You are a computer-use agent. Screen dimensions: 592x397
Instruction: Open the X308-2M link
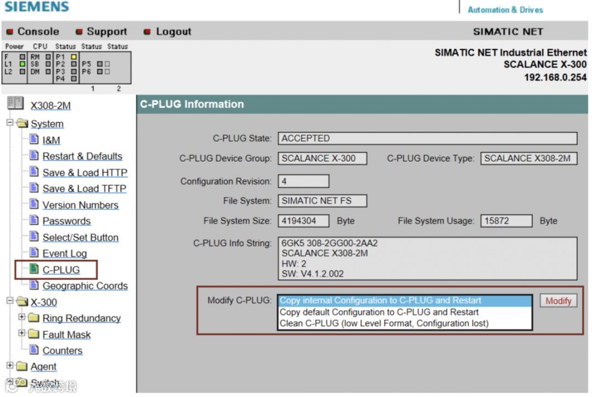click(50, 106)
